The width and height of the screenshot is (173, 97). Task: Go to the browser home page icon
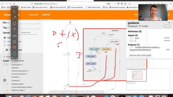click(14, 4)
